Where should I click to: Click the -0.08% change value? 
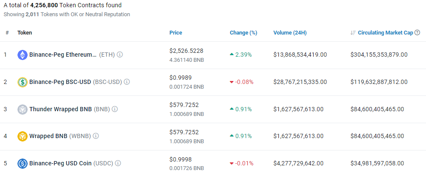pos(244,82)
